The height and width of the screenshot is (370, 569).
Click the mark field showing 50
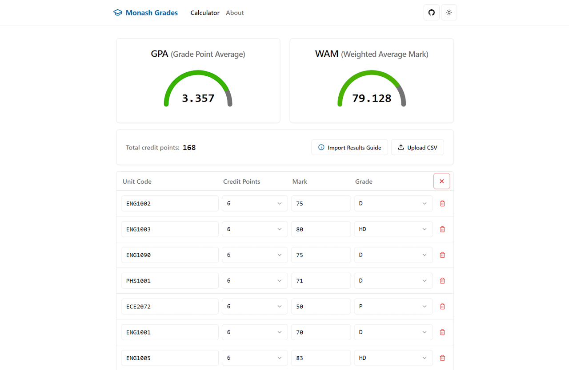pyautogui.click(x=321, y=307)
